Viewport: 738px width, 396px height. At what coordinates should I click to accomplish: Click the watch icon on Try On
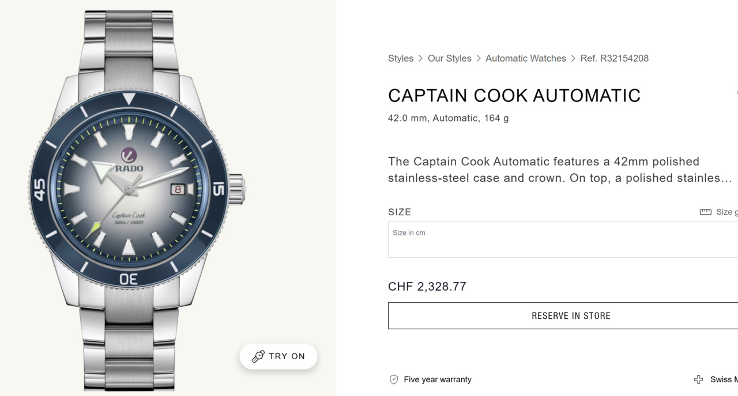tap(258, 357)
